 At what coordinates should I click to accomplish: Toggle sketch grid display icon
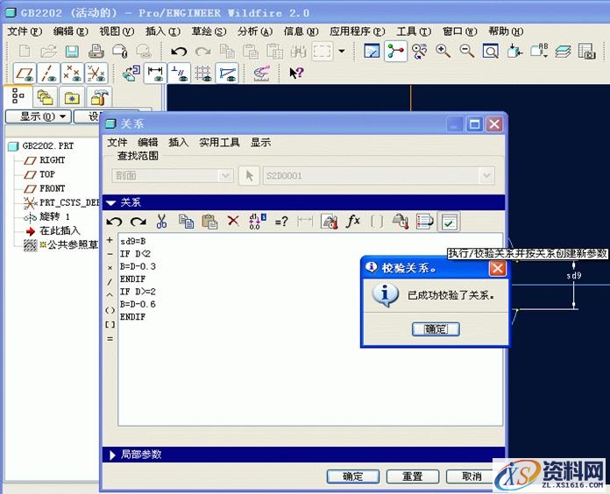pos(203,74)
